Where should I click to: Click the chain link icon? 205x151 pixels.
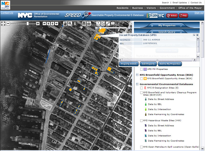(108, 23)
